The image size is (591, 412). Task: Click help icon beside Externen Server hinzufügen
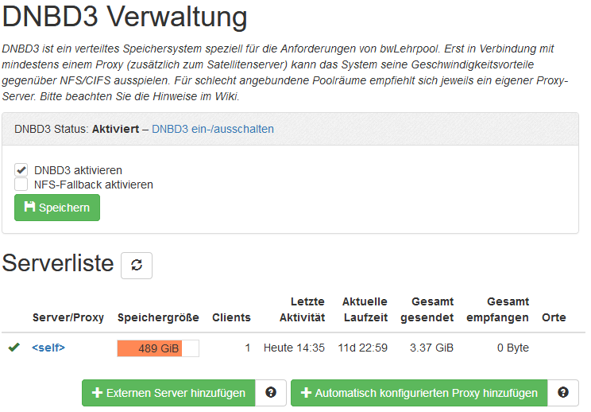pyautogui.click(x=271, y=393)
